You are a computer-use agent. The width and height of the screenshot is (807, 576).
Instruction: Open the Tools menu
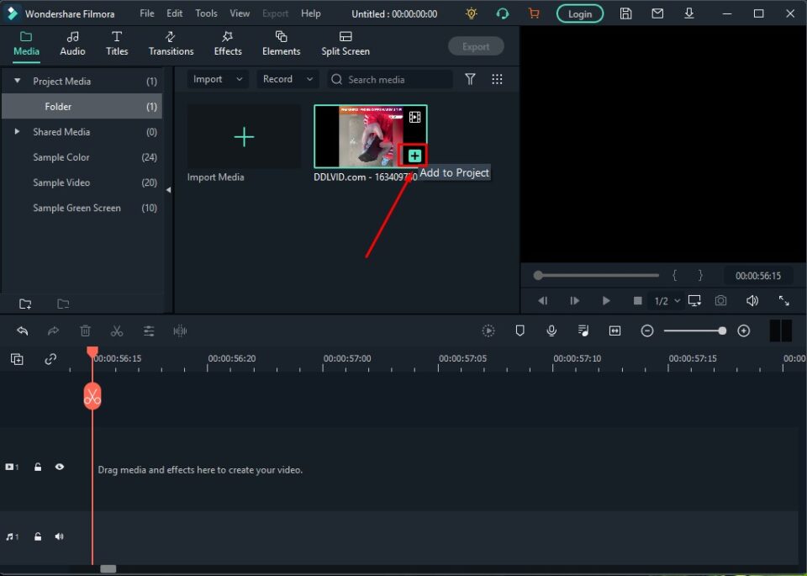pyautogui.click(x=206, y=13)
